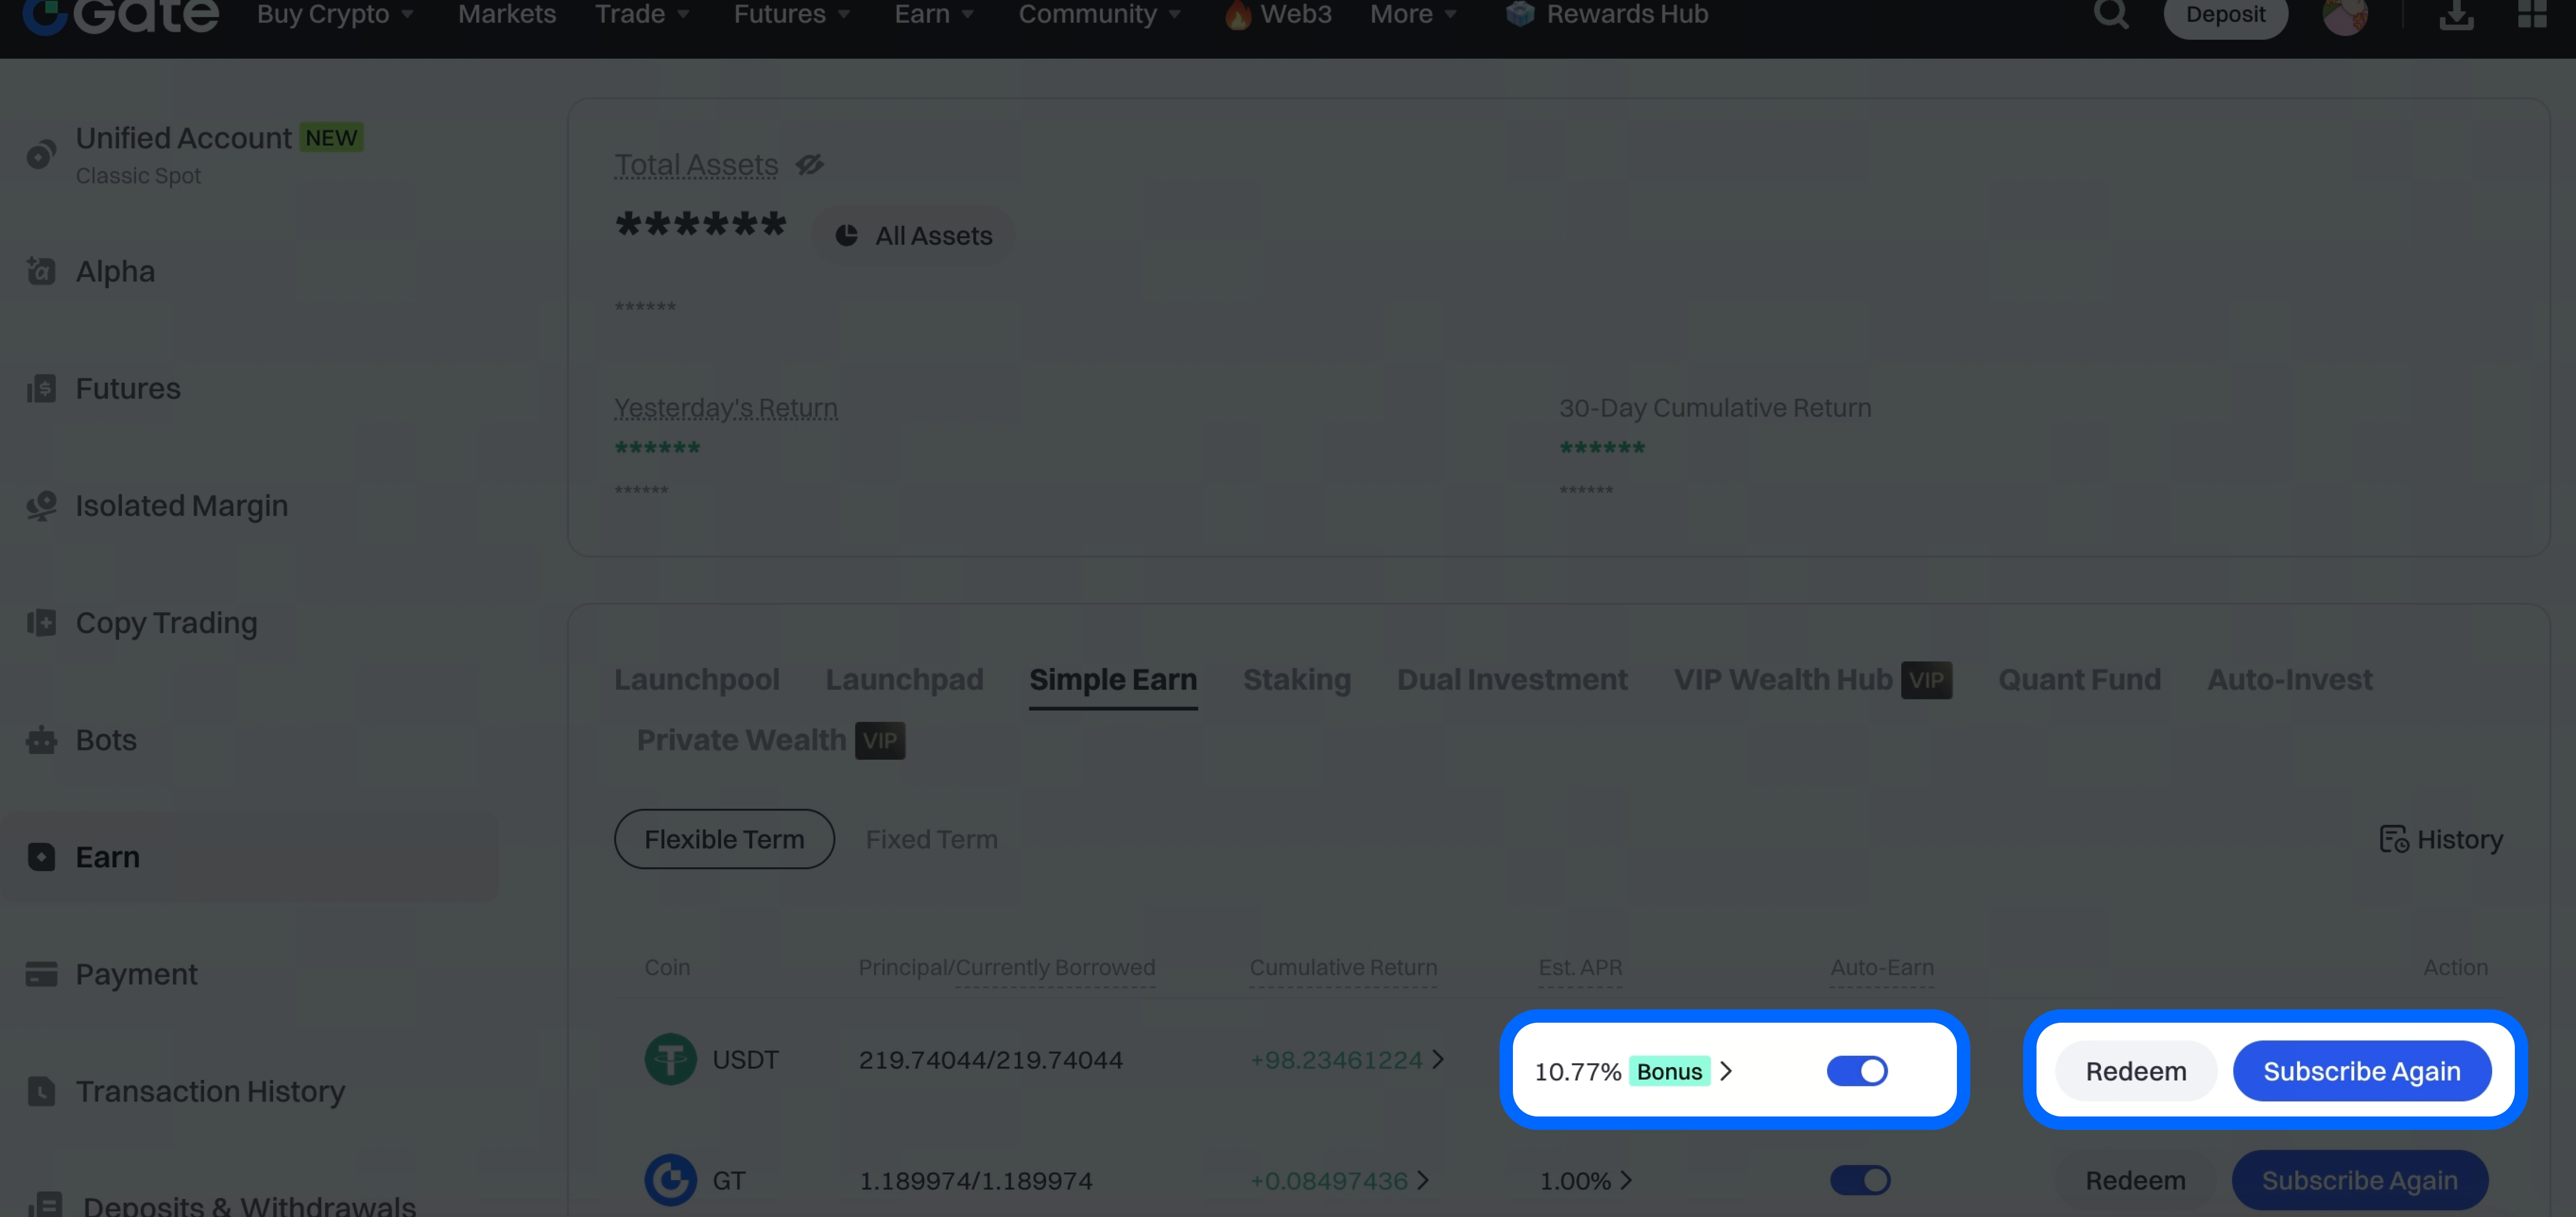Click the GT coin icon
Screen dimensions: 2576x1217
click(670, 1180)
